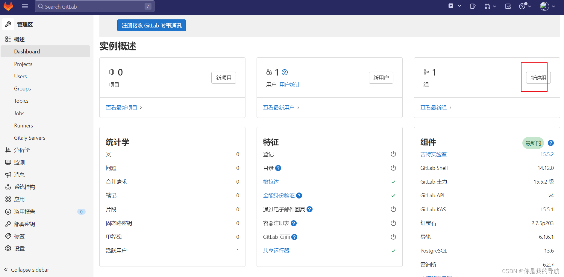Click help icon beside 全能身份验证
This screenshot has width=564, height=277.
pos(299,196)
